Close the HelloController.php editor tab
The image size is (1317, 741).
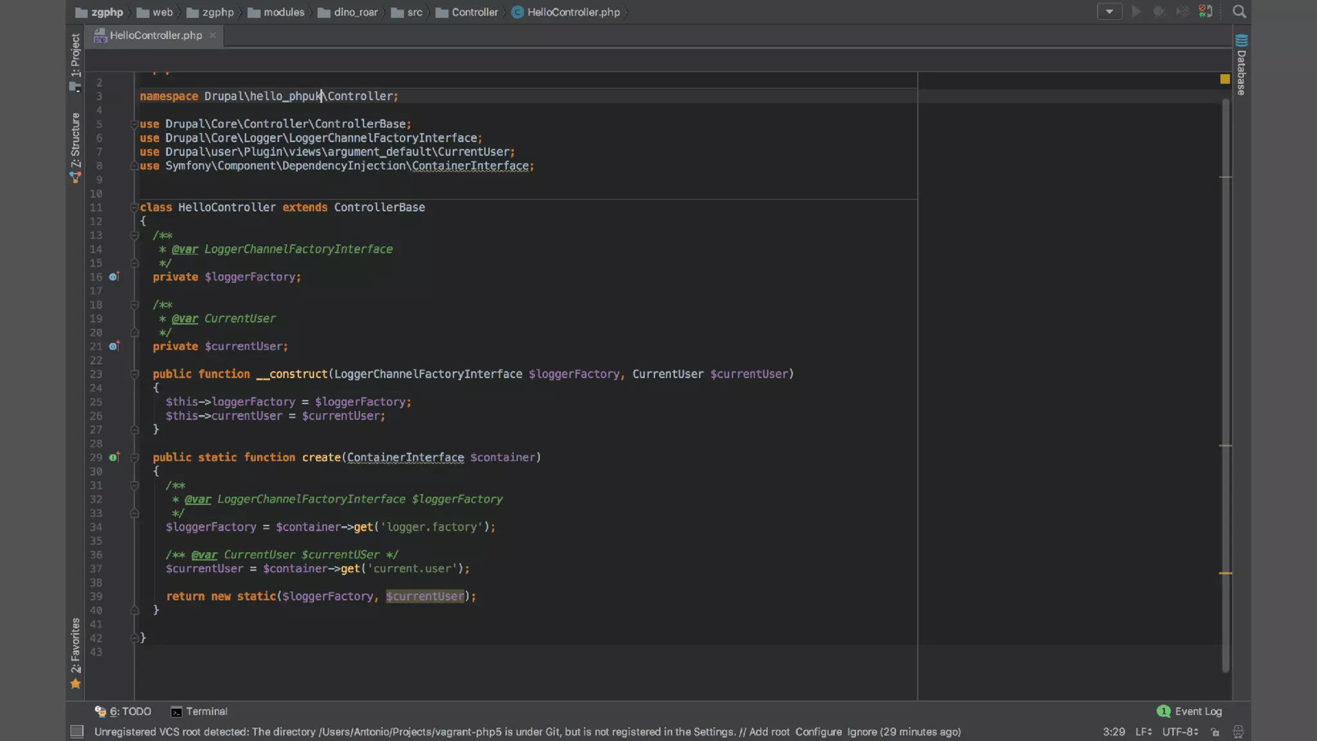coord(213,35)
